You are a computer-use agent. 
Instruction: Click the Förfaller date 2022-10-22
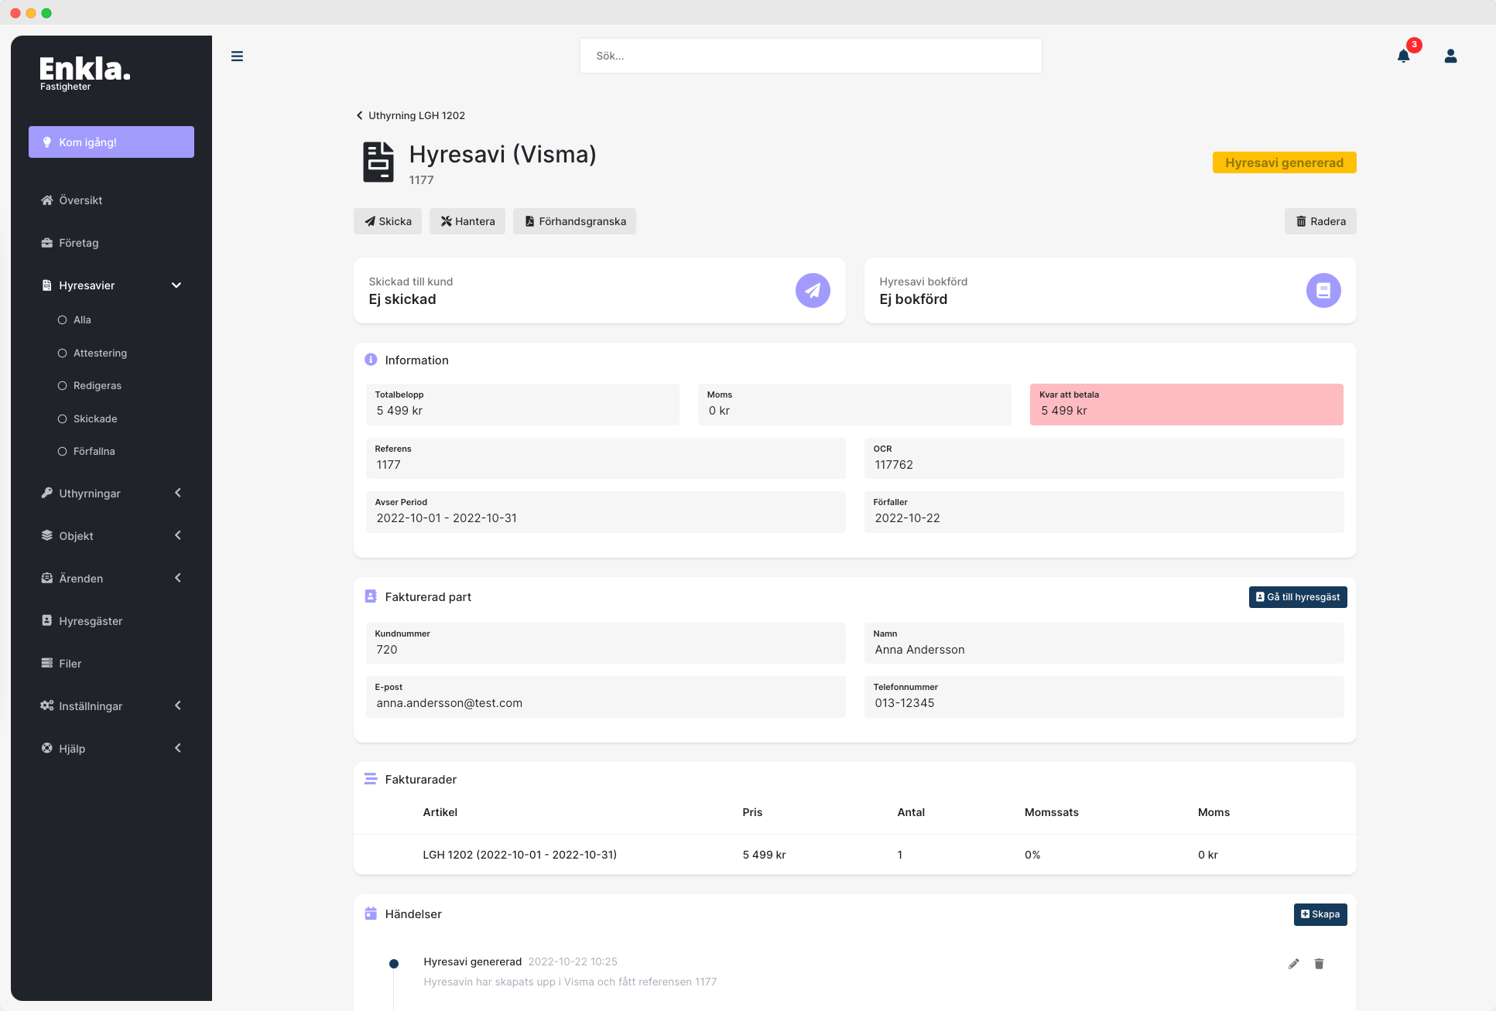pyautogui.click(x=907, y=518)
